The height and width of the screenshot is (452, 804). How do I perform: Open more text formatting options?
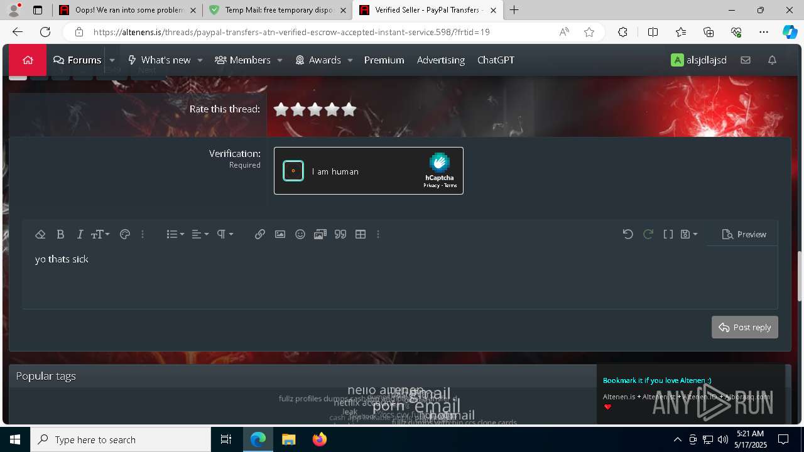[143, 234]
